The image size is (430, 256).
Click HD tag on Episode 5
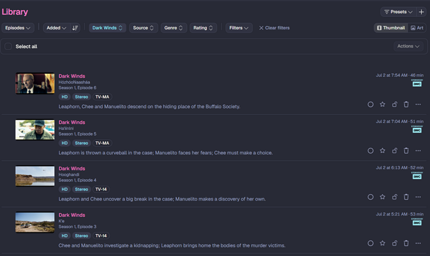tap(64, 143)
